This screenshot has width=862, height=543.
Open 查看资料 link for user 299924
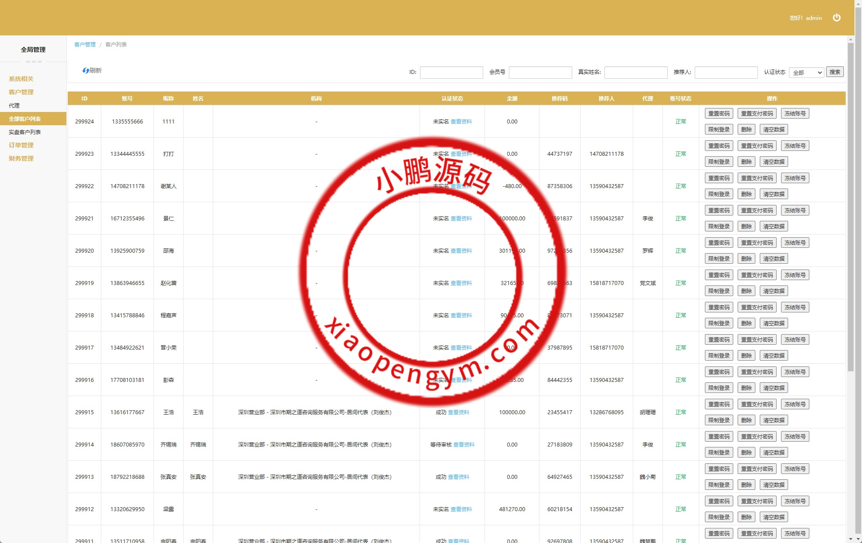point(461,122)
